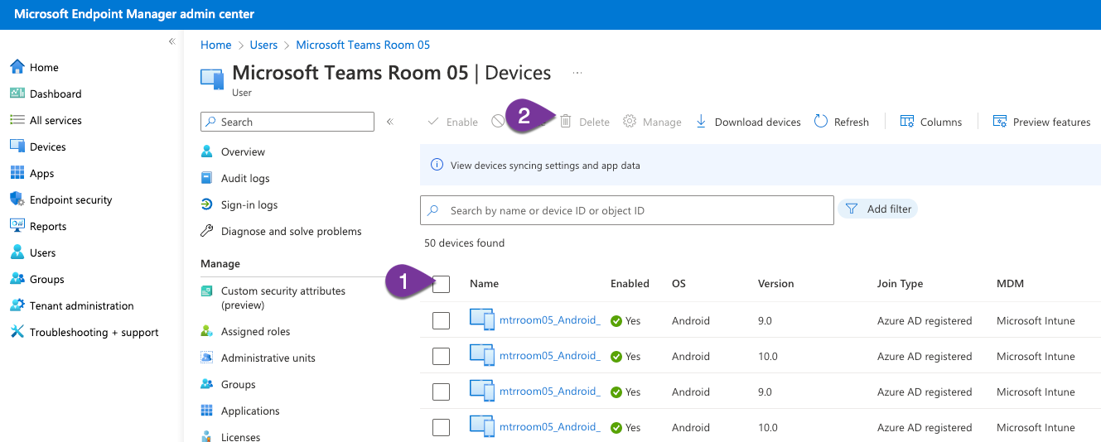Check the first mtrroom05_Android device row checkbox
The image size is (1101, 442).
click(x=442, y=320)
